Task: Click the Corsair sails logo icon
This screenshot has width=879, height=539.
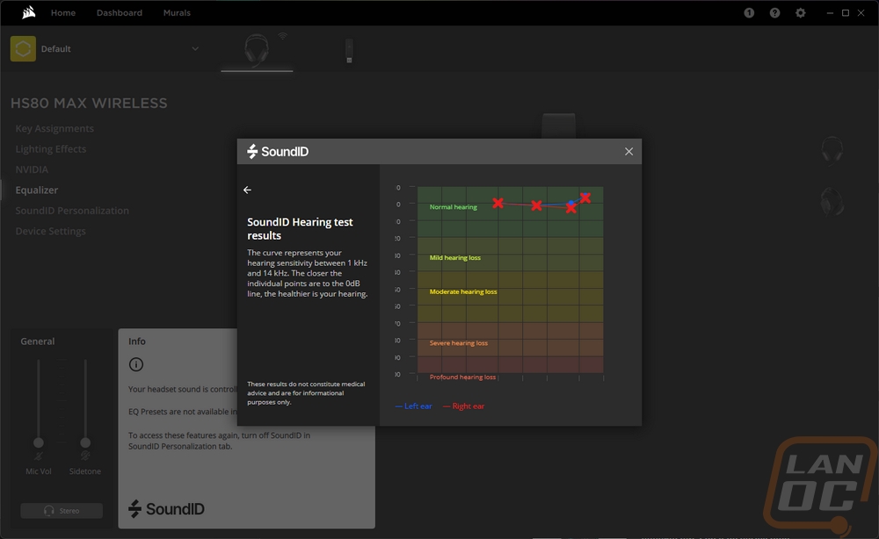Action: point(29,12)
